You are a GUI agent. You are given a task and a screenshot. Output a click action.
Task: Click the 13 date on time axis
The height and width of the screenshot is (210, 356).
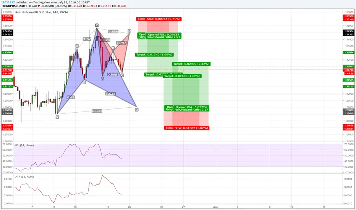(75, 207)
